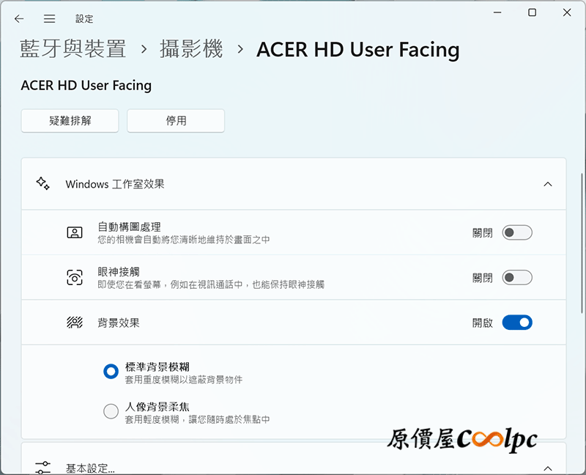Click the 疑難排解 button

[x=70, y=121]
